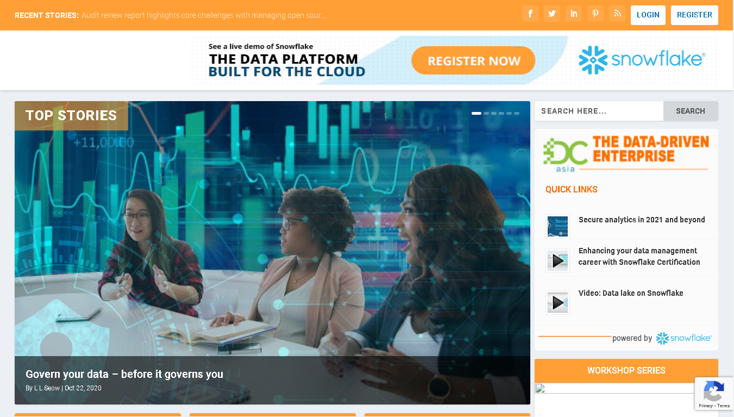Go to the second slide dot
The width and height of the screenshot is (734, 417).
pyautogui.click(x=486, y=113)
